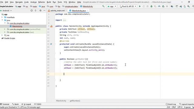Screen dimensions: 194x109
Task: Expand the res folder
Action: 2,35
